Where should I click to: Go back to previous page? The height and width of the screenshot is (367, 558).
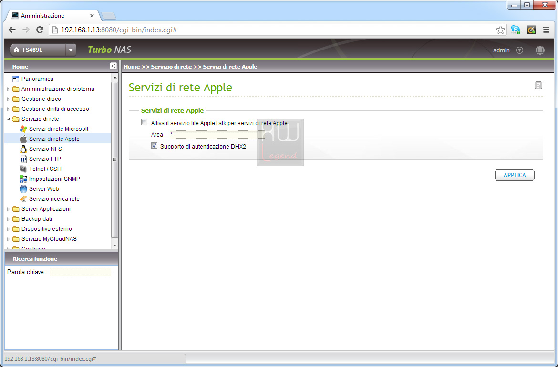[x=12, y=30]
